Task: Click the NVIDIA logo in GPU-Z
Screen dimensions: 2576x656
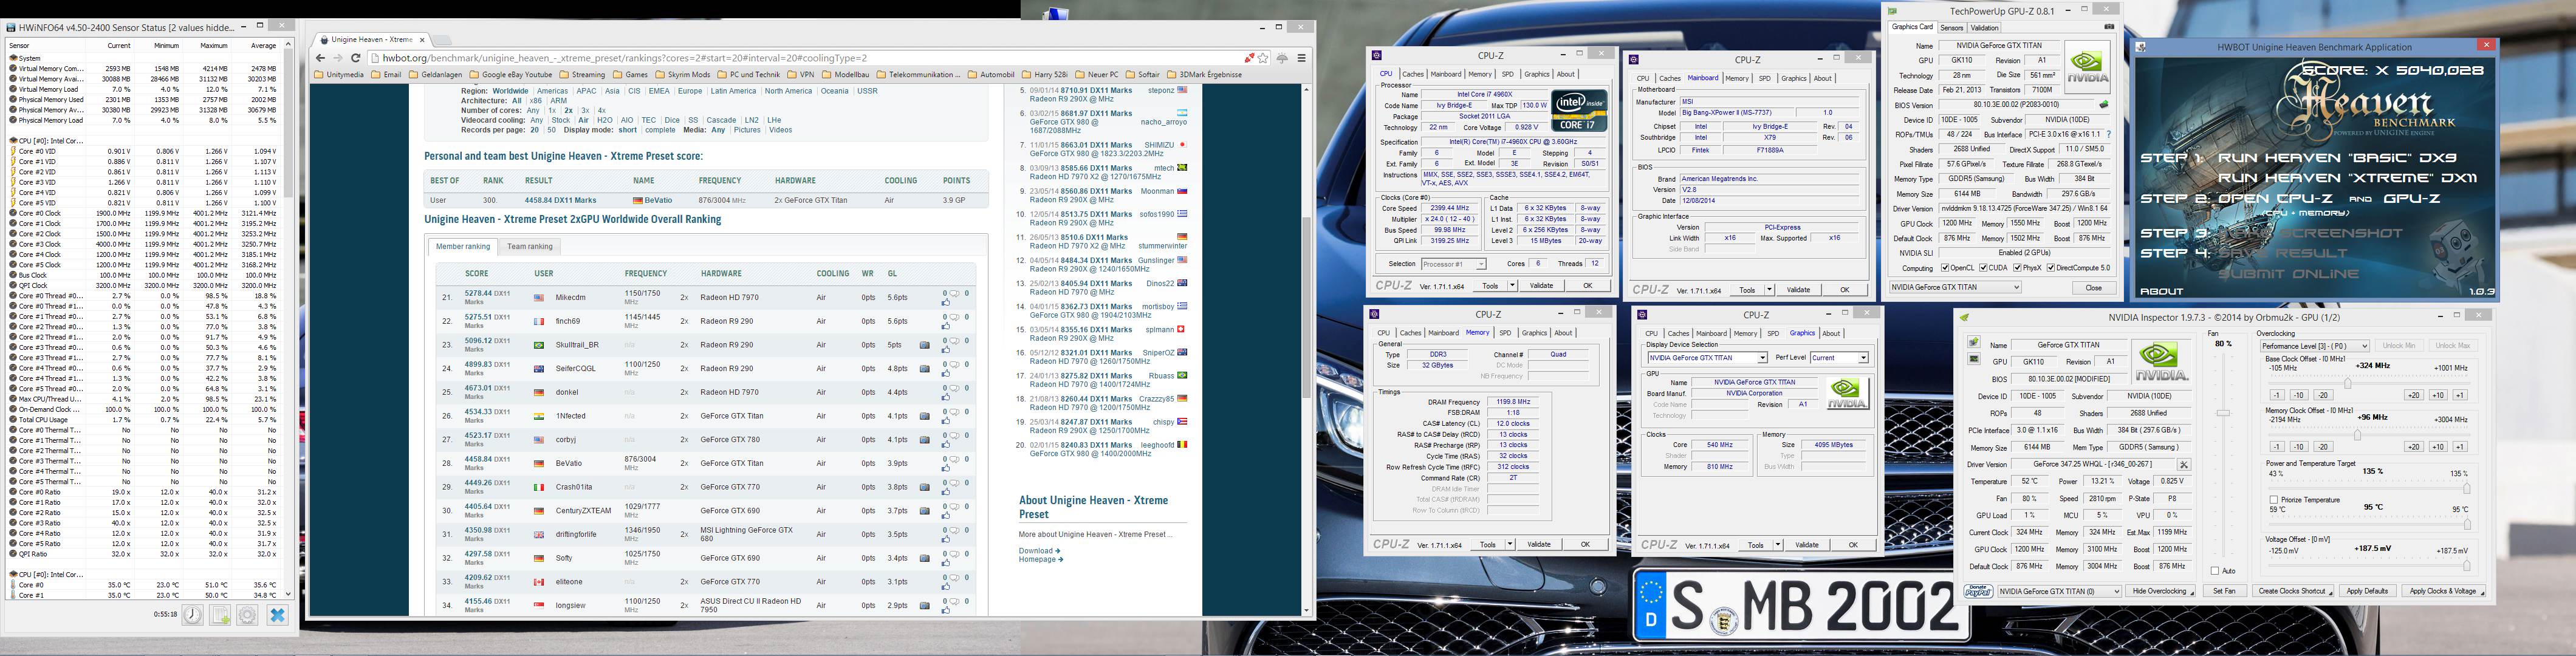Action: click(x=2088, y=67)
